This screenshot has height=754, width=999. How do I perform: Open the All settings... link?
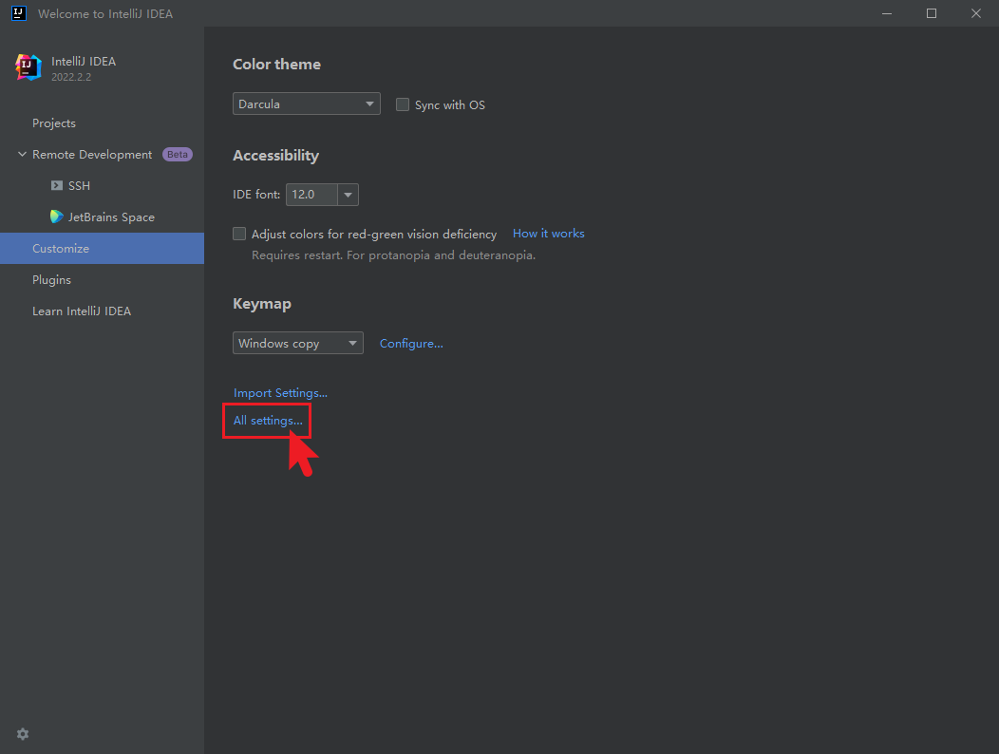pos(268,421)
